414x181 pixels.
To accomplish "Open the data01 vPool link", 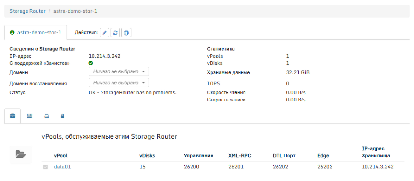I will (62, 167).
